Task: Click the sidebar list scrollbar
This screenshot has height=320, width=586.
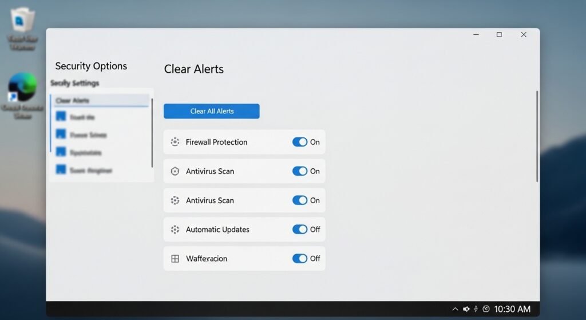Action: click(x=152, y=133)
